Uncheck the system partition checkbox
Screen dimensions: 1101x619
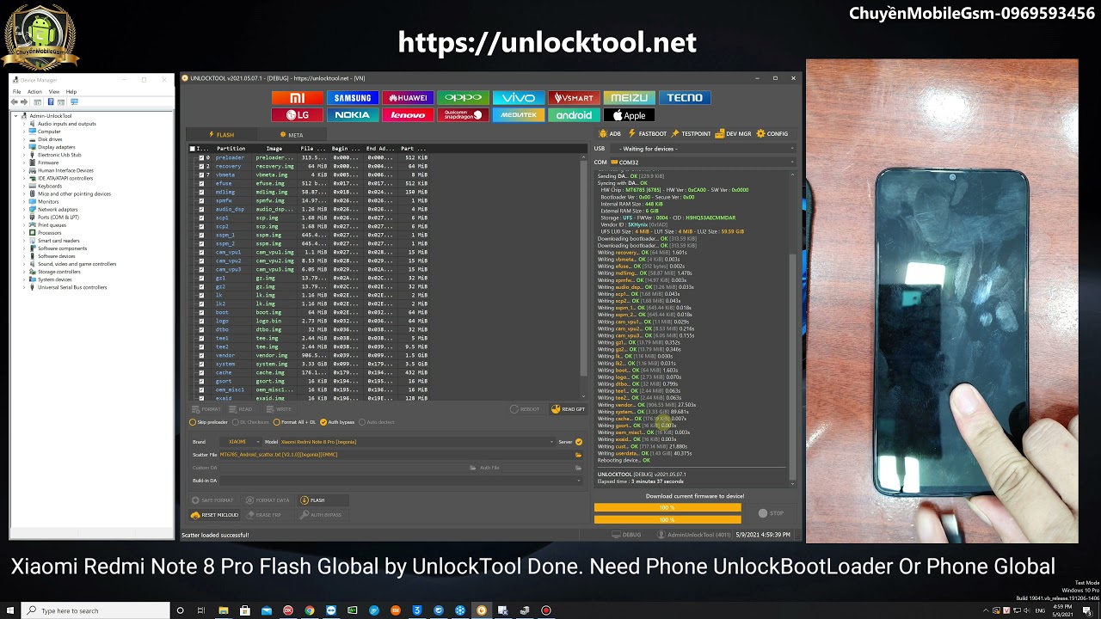pos(201,364)
